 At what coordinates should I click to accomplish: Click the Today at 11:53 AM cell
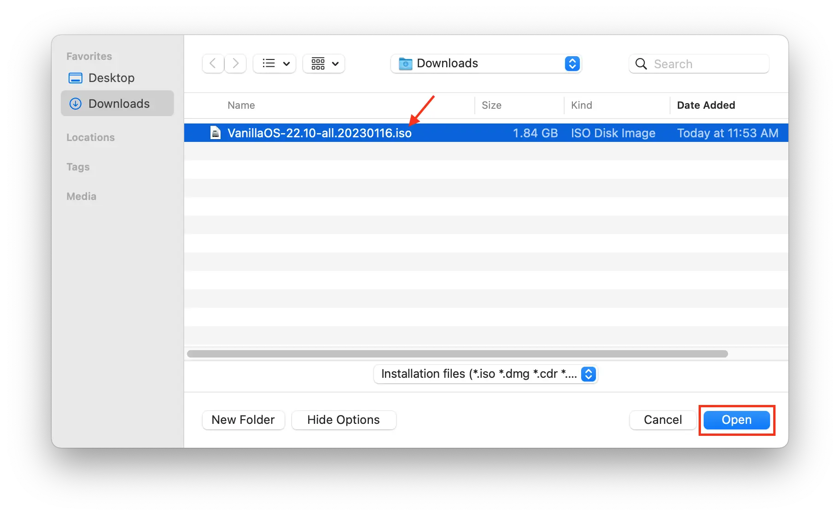pos(728,133)
